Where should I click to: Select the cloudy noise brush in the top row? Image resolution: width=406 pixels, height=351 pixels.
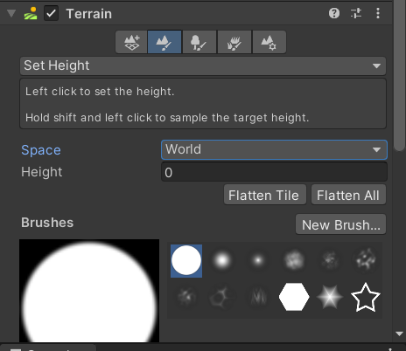pyautogui.click(x=294, y=260)
